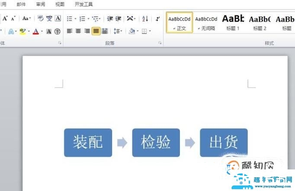Open the Shading dropdown arrow
Screen dimensions: 295x191
(x=138, y=31)
